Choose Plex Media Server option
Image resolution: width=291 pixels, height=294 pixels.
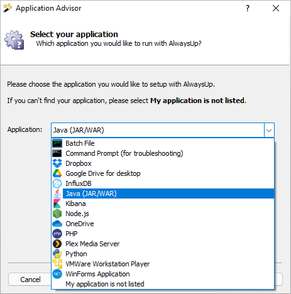(163, 244)
